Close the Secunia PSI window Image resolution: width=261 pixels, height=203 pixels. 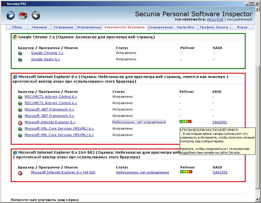(x=257, y=3)
